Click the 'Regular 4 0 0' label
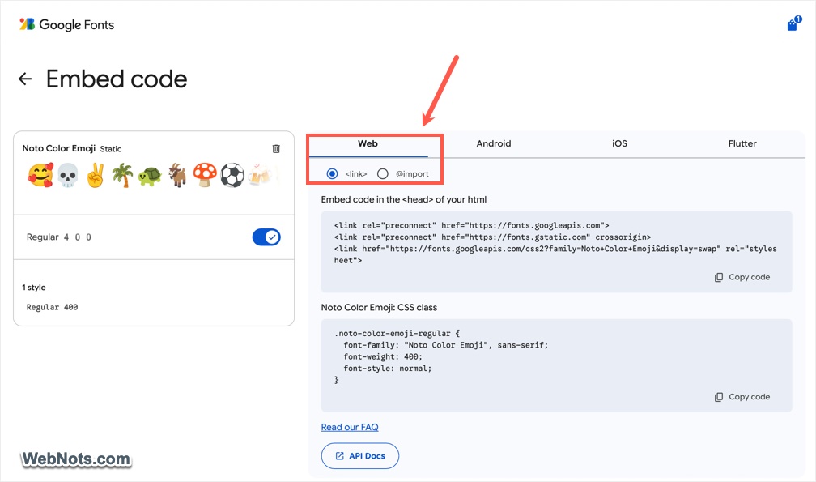 click(x=59, y=237)
